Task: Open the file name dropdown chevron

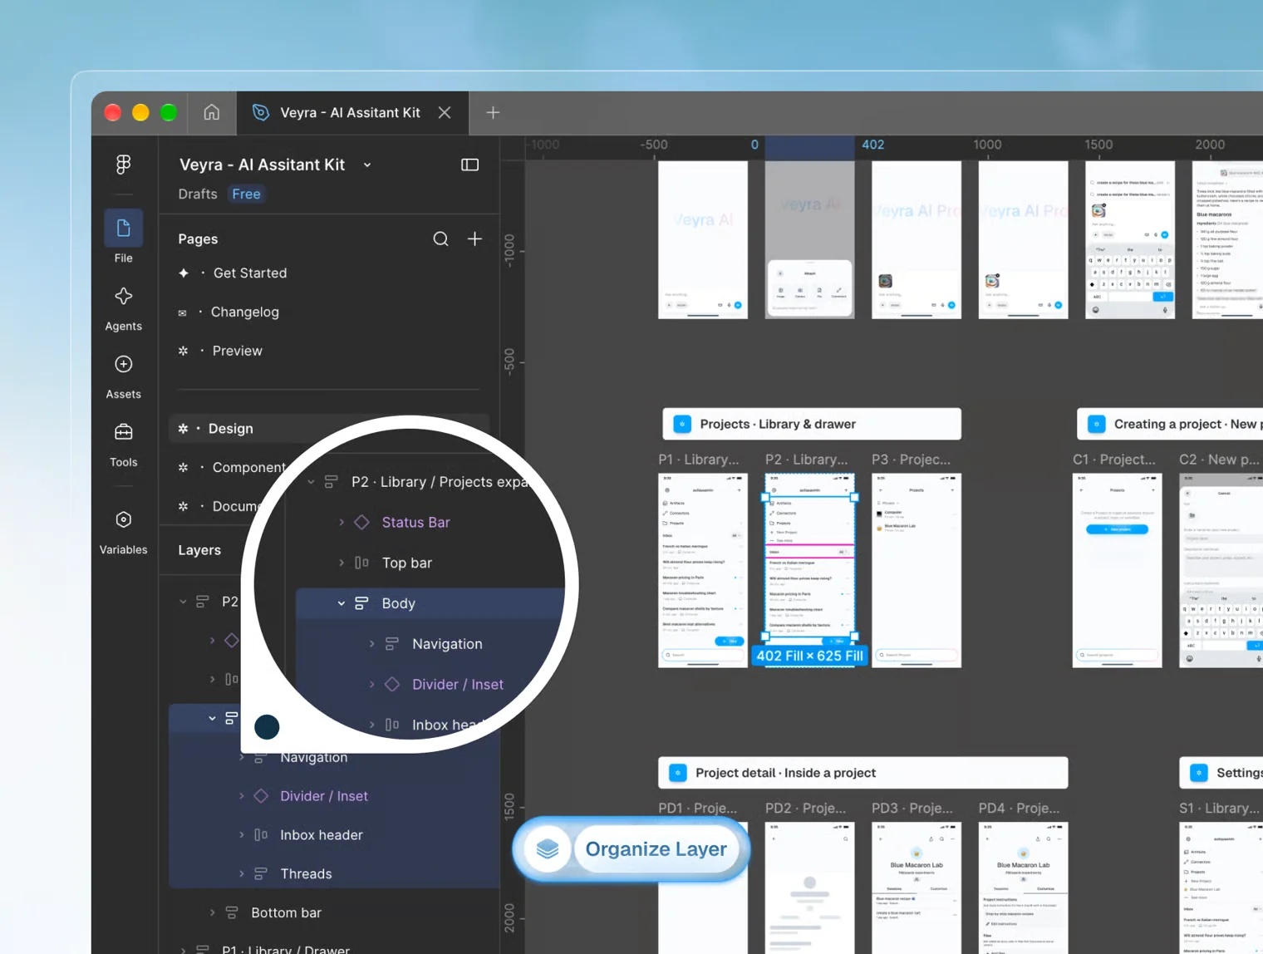Action: pyautogui.click(x=367, y=165)
